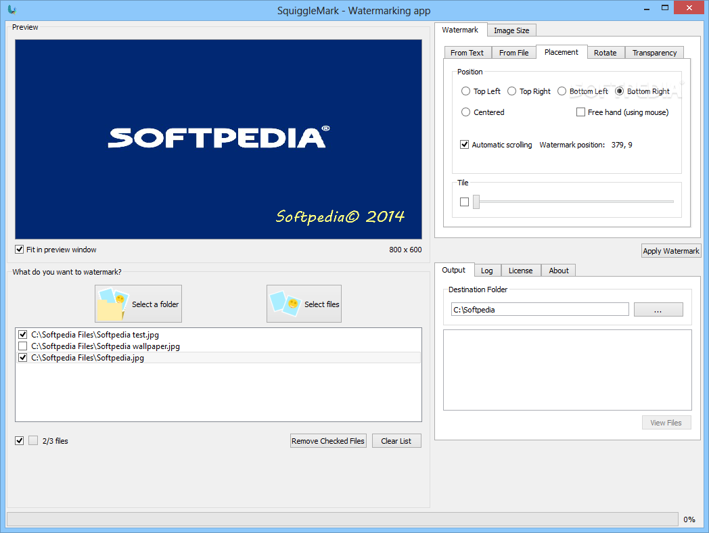Uncheck Softpedia.jpg file checkbox
The width and height of the screenshot is (709, 533).
[x=22, y=358]
